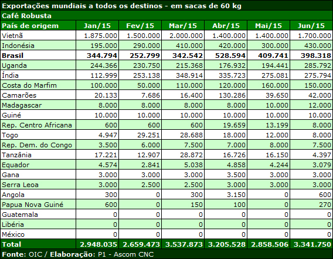Image resolution: width=333 pixels, height=259 pixels.
Task: Click the Café Robusta subtitle bar
Action: 167,16
